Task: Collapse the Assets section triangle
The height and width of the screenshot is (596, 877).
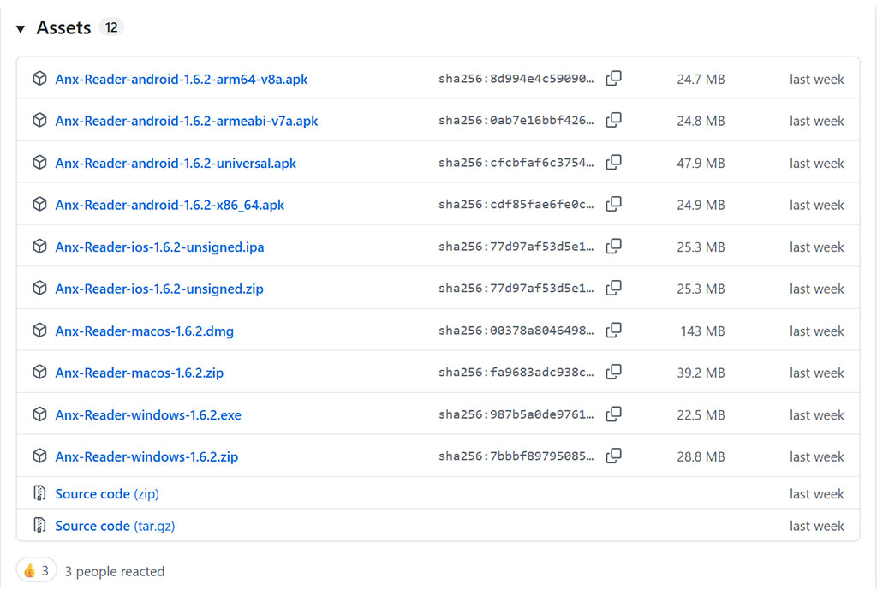Action: 21,28
